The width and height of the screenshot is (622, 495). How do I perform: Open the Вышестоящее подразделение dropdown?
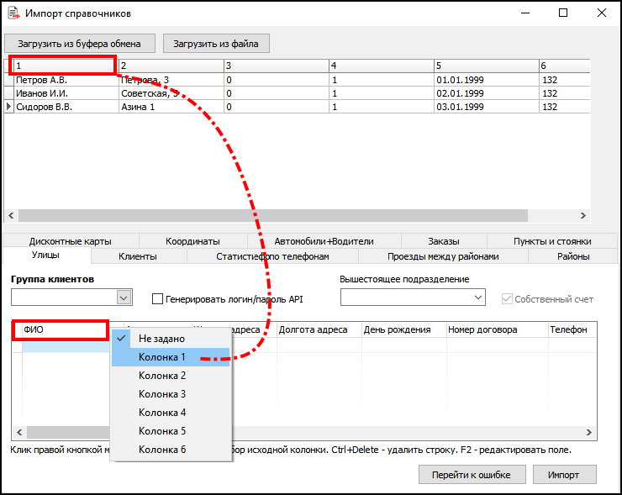pyautogui.click(x=478, y=298)
